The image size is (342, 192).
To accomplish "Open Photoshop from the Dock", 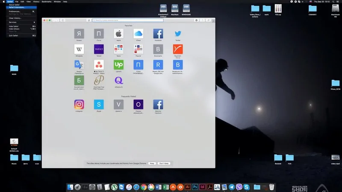I will pos(195,187).
